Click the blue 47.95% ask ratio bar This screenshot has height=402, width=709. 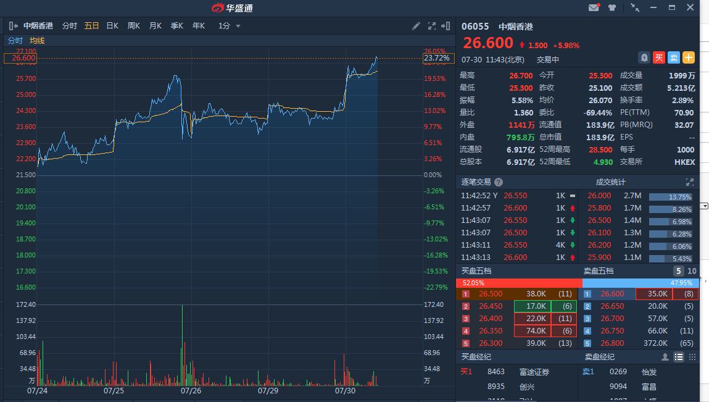[641, 283]
